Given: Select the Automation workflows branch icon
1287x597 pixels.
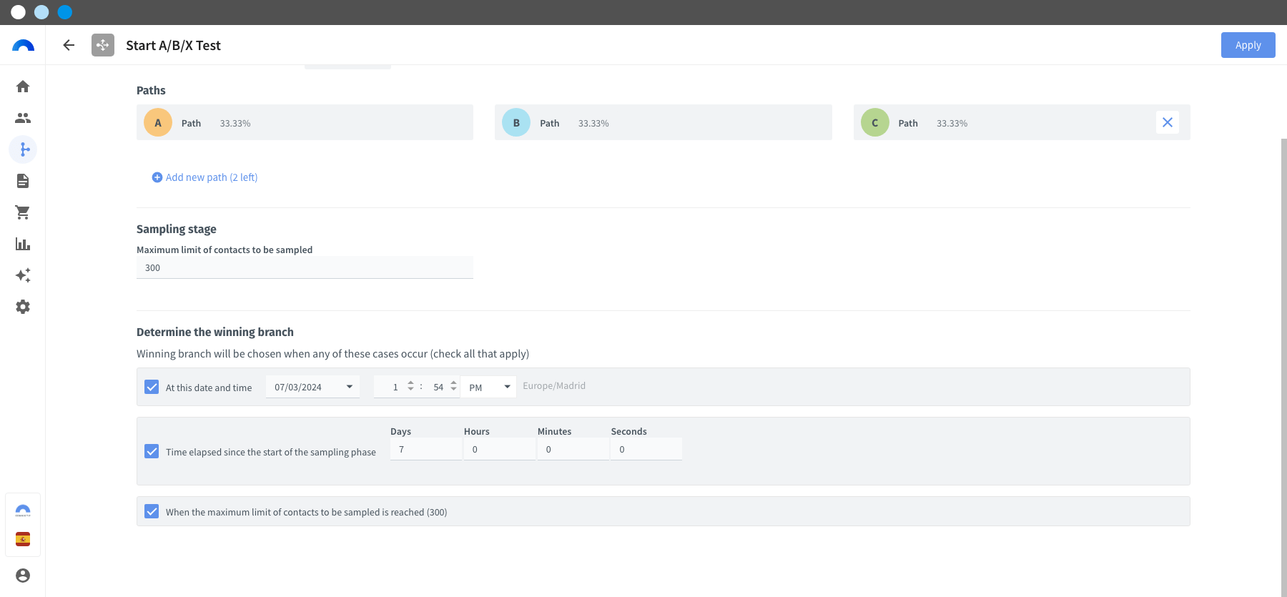Looking at the screenshot, I should [x=23, y=149].
